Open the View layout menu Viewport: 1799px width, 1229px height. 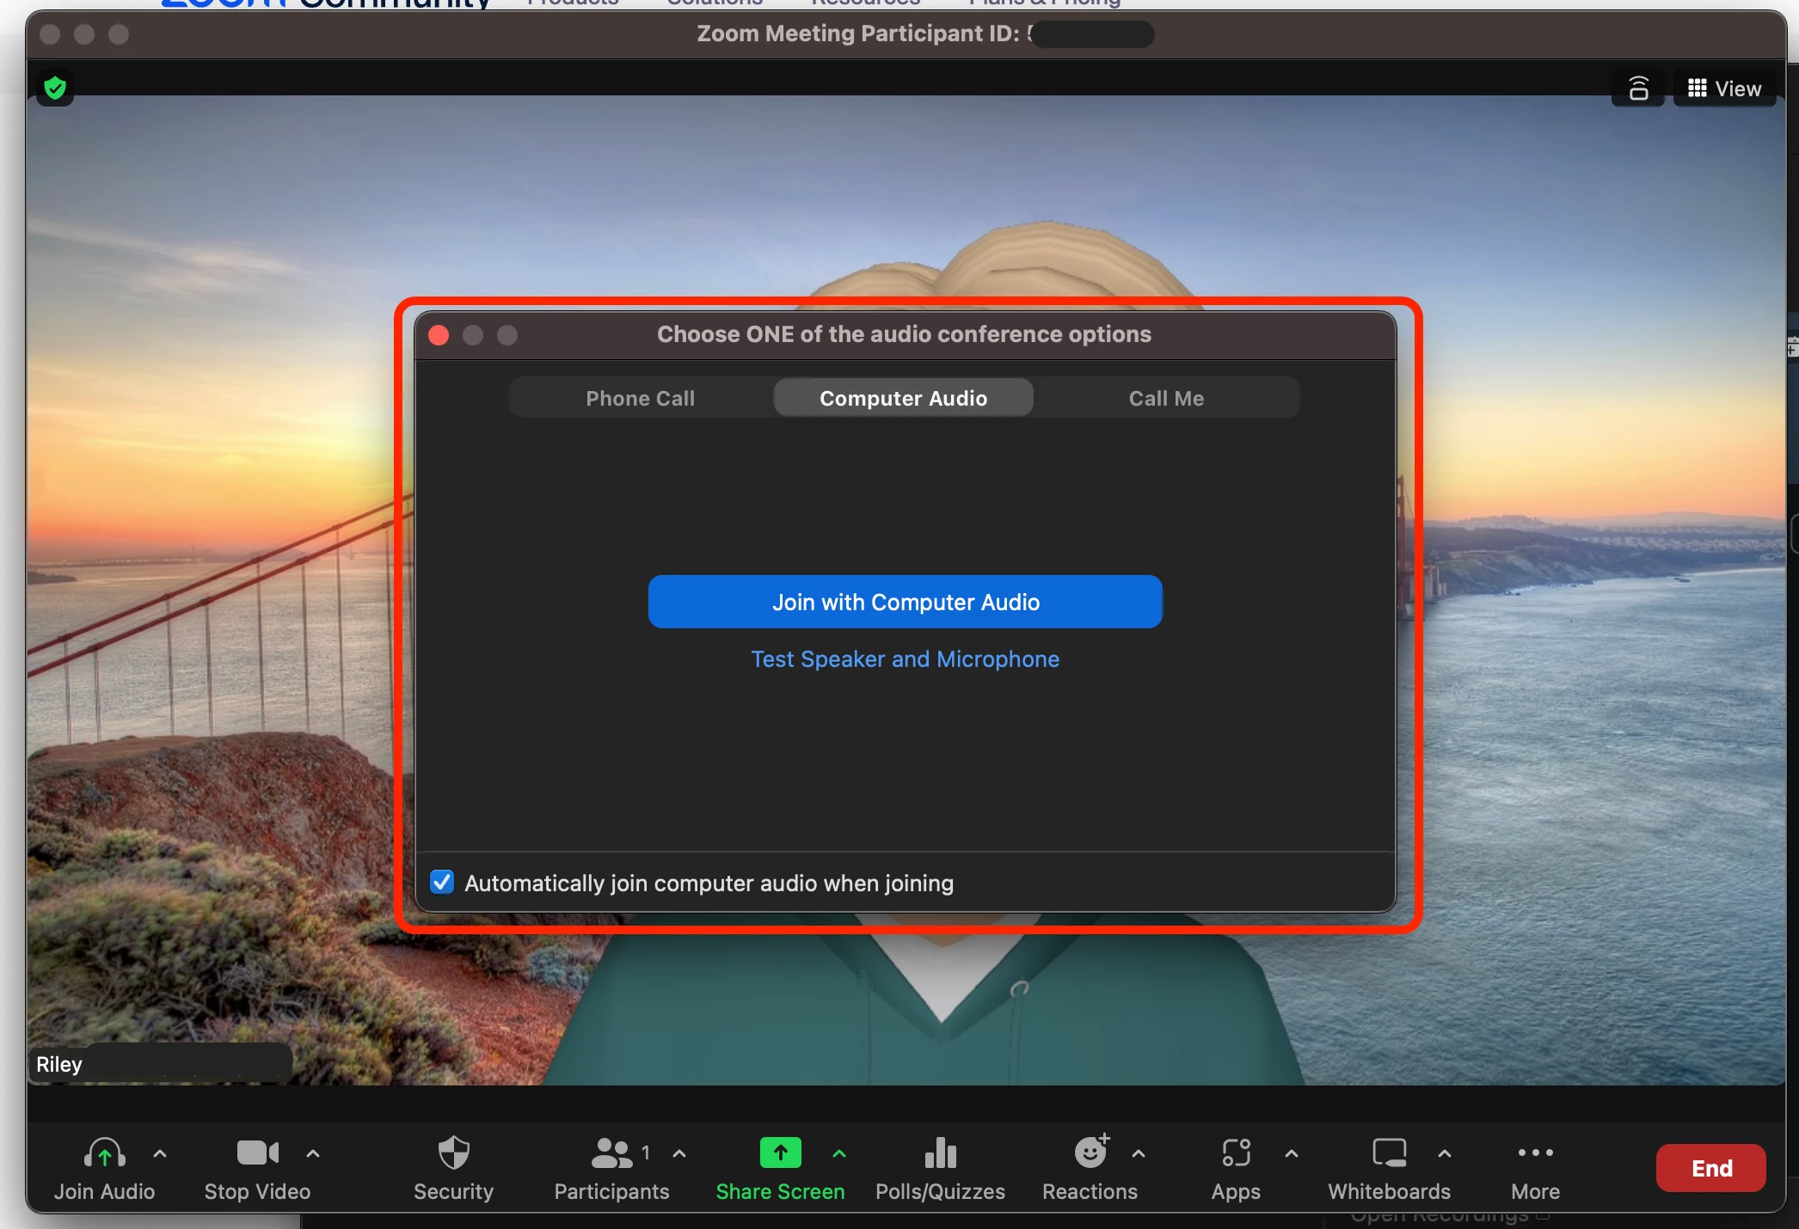[1724, 89]
